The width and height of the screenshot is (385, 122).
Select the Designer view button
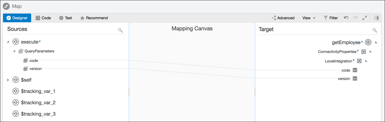17,18
